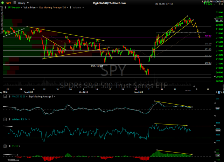This screenshot has width=224, height=162.
Task: Click the countdown timer 01:20:53 label
Action: tap(188, 91)
